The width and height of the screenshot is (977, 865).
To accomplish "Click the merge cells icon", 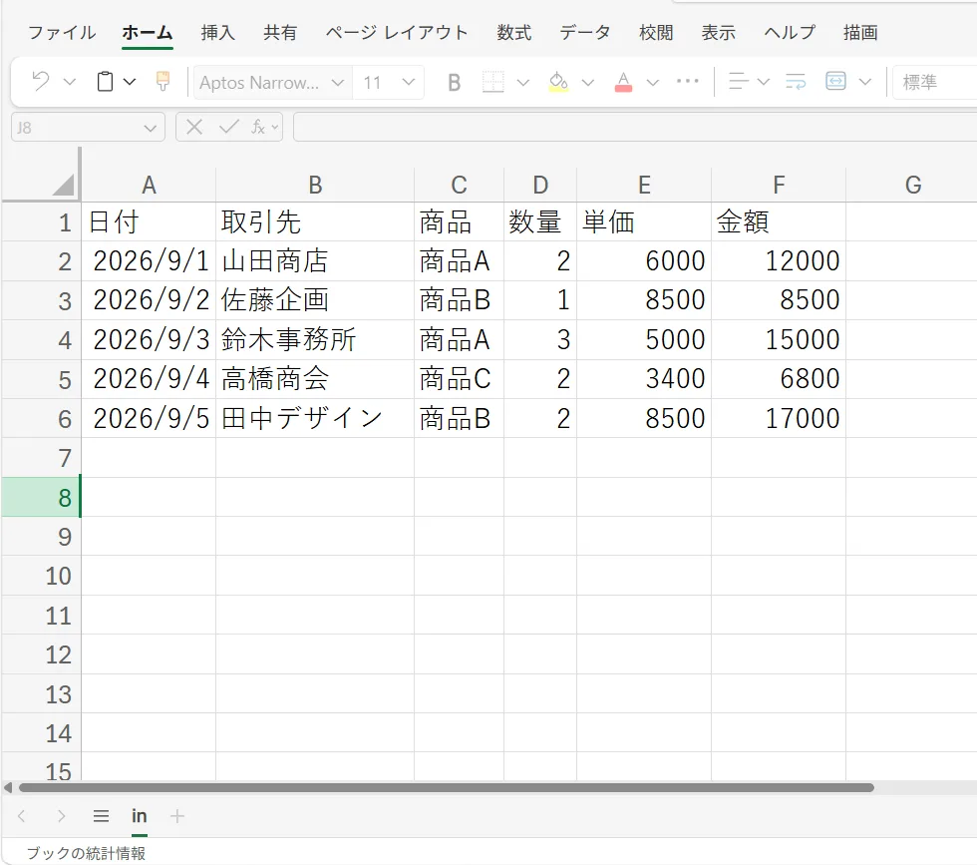I will coord(835,82).
